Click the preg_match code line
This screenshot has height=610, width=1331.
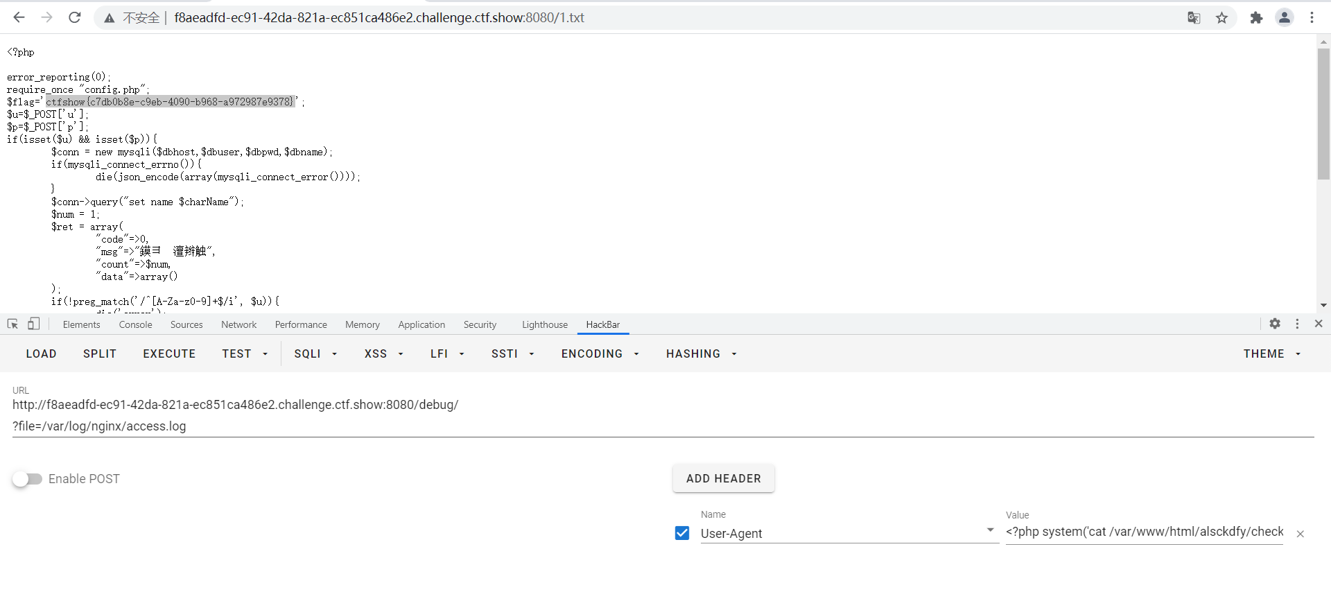coord(165,302)
